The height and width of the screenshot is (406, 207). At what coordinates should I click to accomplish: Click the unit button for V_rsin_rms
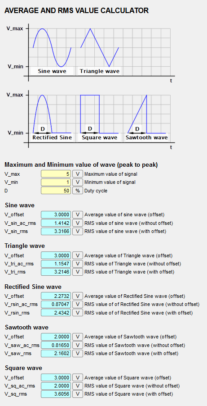coord(77,313)
